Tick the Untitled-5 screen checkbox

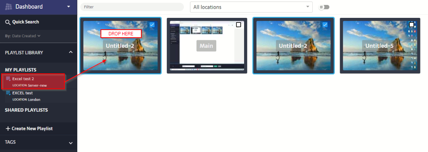(x=411, y=25)
